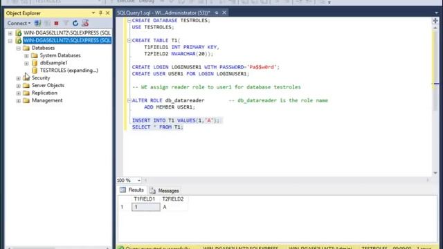Click the Server Objects folder icon

click(26, 85)
